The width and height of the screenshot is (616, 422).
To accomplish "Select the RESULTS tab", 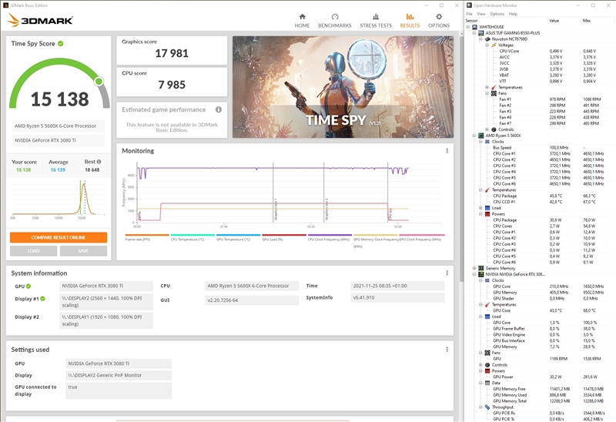I will tap(410, 21).
